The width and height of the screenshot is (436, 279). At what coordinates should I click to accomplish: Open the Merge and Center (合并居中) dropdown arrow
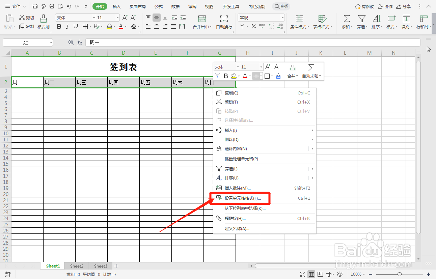click(211, 27)
